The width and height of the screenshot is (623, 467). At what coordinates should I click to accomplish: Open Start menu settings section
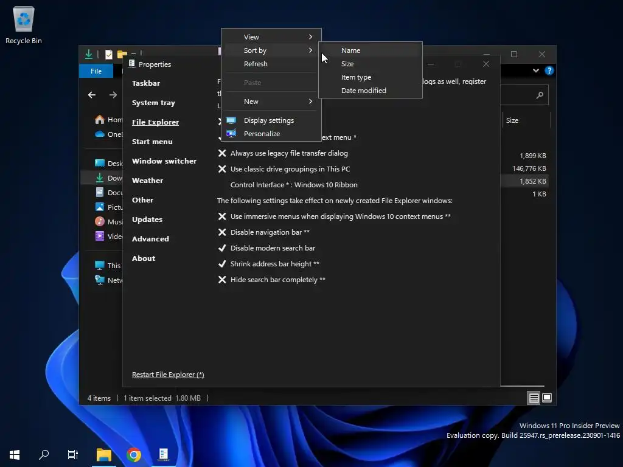pyautogui.click(x=152, y=142)
